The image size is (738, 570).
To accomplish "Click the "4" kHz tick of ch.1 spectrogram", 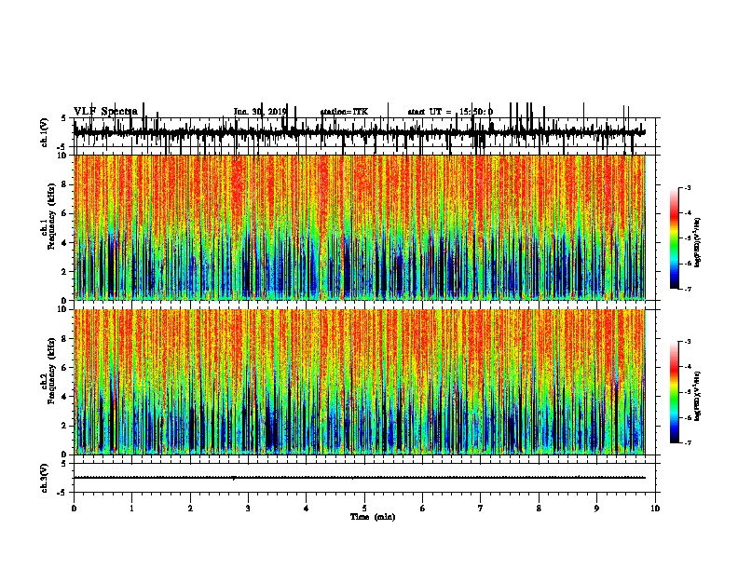I will tap(65, 243).
